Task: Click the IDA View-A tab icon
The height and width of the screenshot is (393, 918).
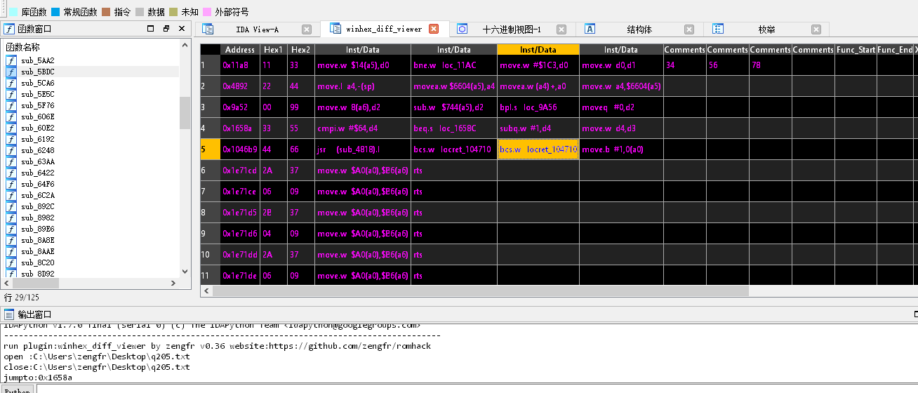Action: click(x=208, y=29)
